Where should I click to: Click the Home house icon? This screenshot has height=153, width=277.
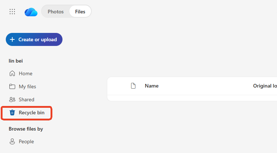(12, 73)
